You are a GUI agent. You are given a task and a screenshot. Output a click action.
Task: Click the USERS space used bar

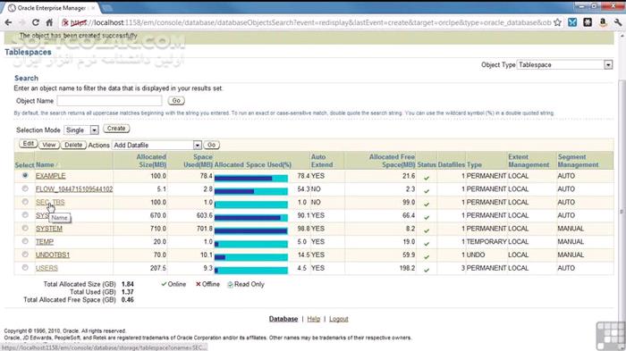coord(250,270)
